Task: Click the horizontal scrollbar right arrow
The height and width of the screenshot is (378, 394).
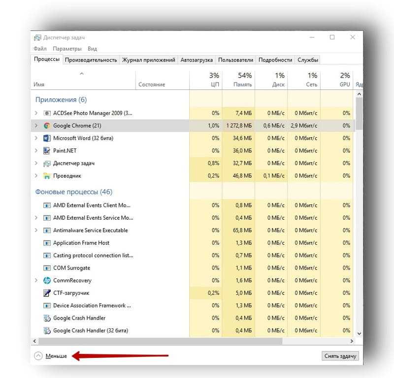Action: pyautogui.click(x=352, y=341)
